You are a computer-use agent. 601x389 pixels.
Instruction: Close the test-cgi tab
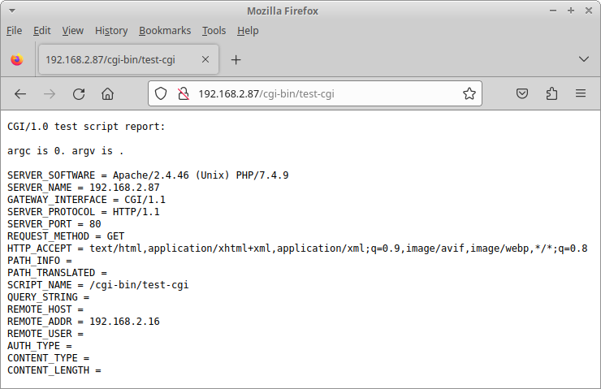pyautogui.click(x=205, y=59)
